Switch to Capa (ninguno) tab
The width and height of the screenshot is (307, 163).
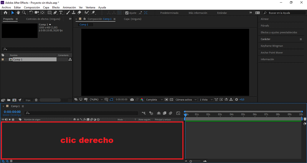132,19
